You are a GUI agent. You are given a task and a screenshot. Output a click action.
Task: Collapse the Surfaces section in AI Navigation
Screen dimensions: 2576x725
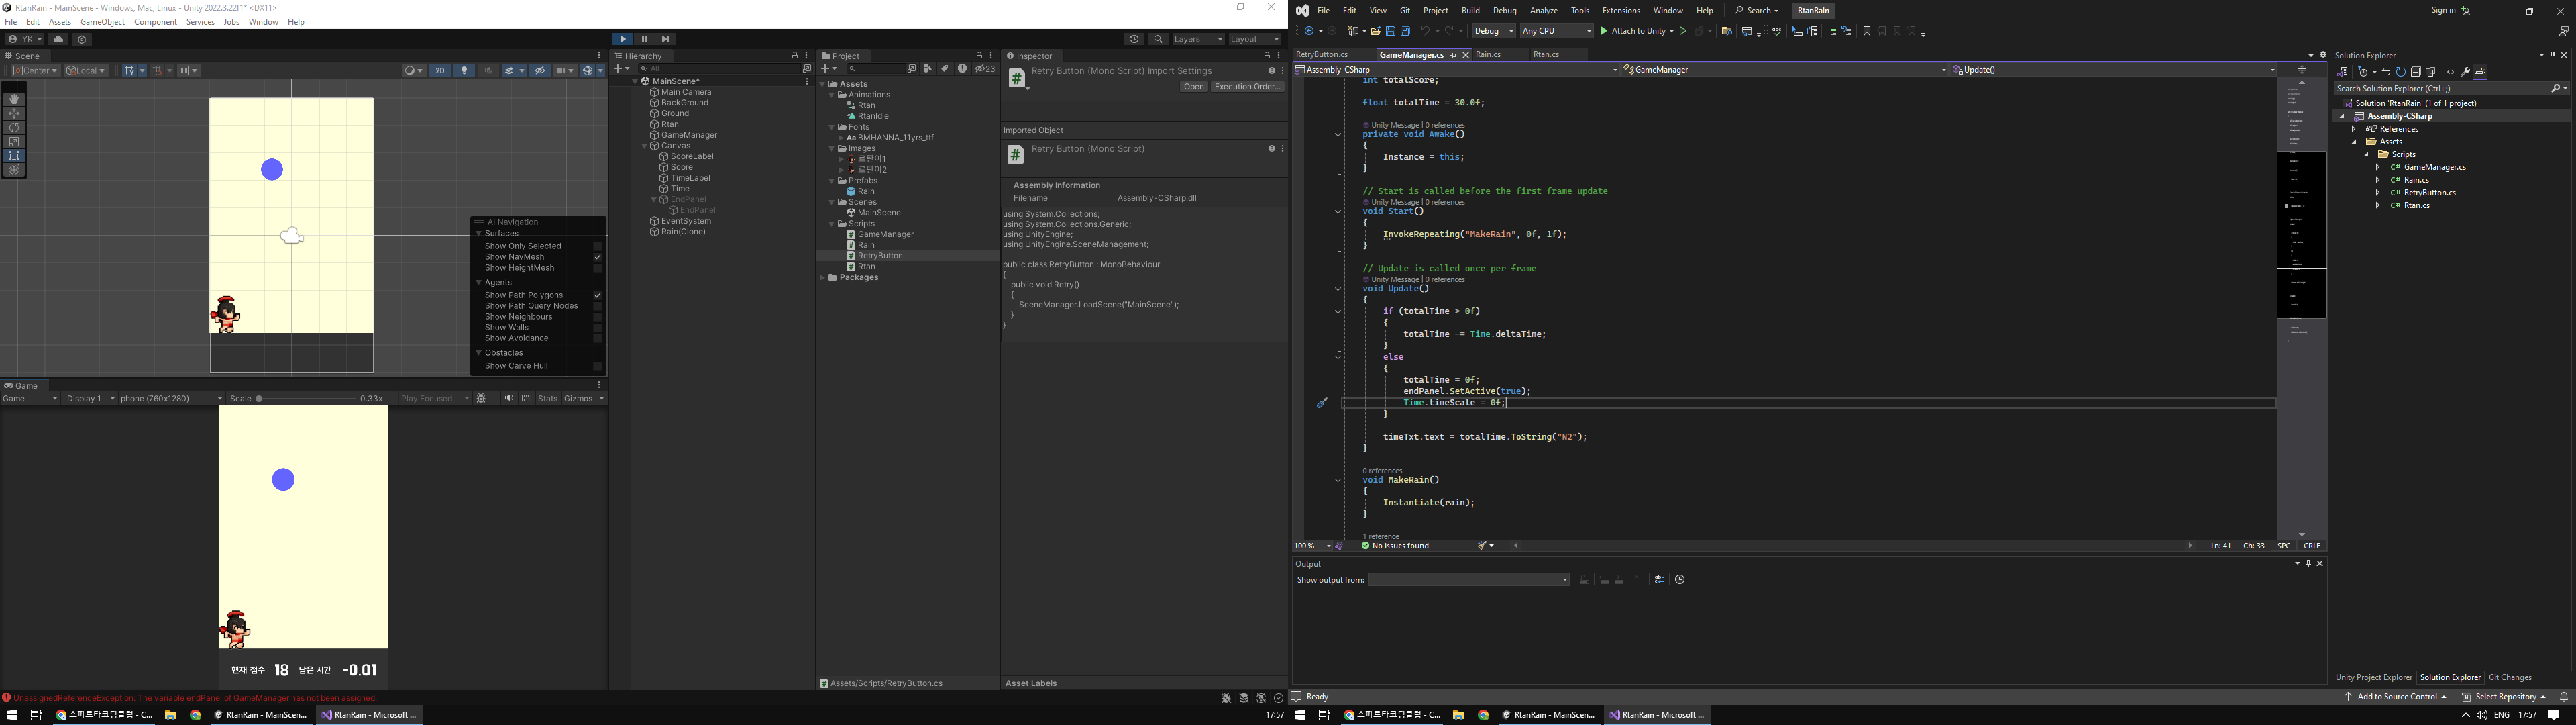pyautogui.click(x=479, y=234)
